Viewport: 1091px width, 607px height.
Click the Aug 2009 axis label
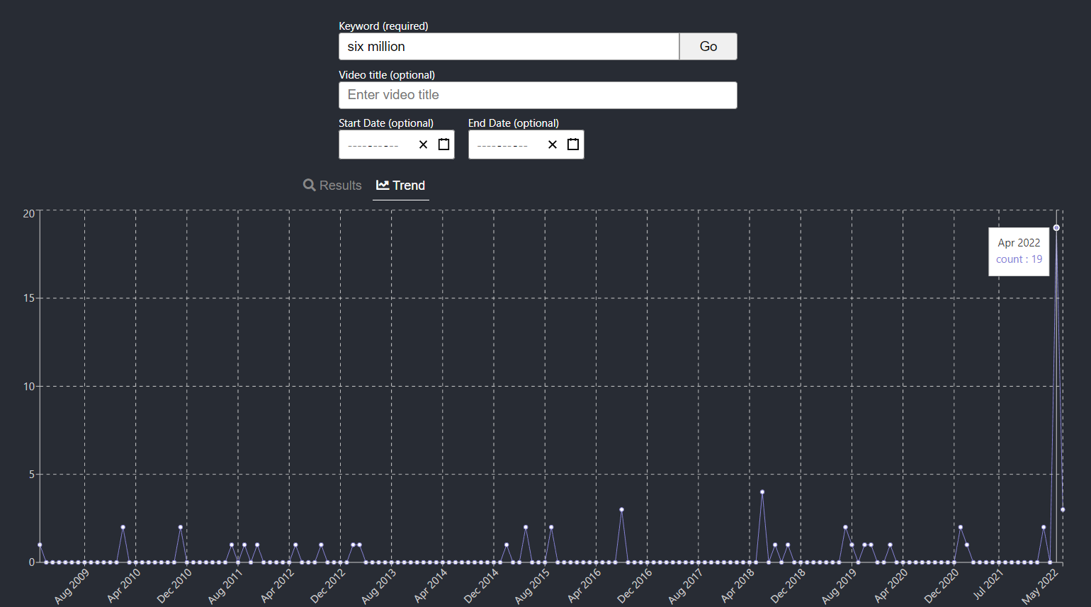point(72,586)
